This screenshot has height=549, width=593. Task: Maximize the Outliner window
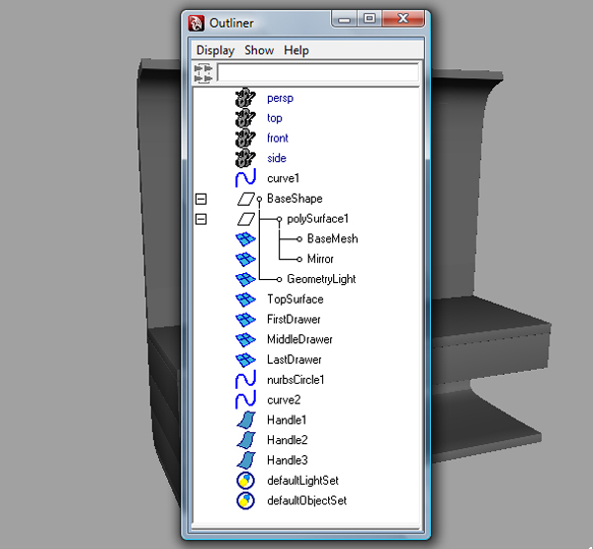pyautogui.click(x=369, y=19)
